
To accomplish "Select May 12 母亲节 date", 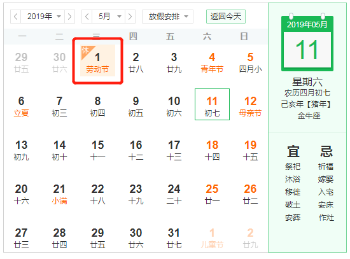I will click(250, 106).
